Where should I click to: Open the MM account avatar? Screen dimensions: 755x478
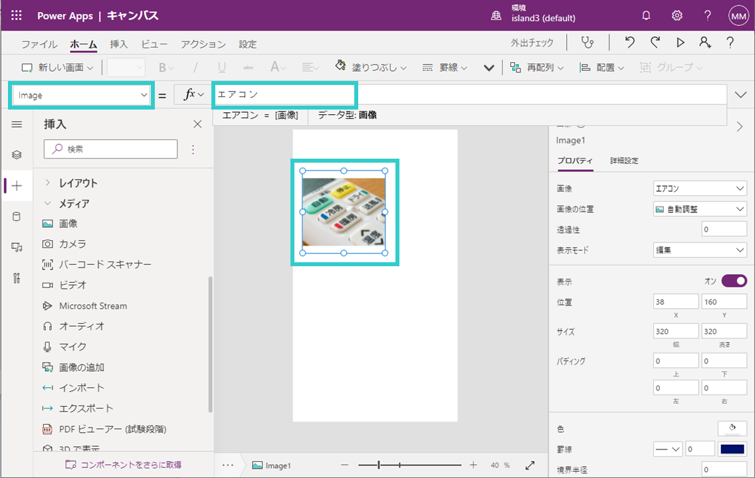(x=738, y=16)
